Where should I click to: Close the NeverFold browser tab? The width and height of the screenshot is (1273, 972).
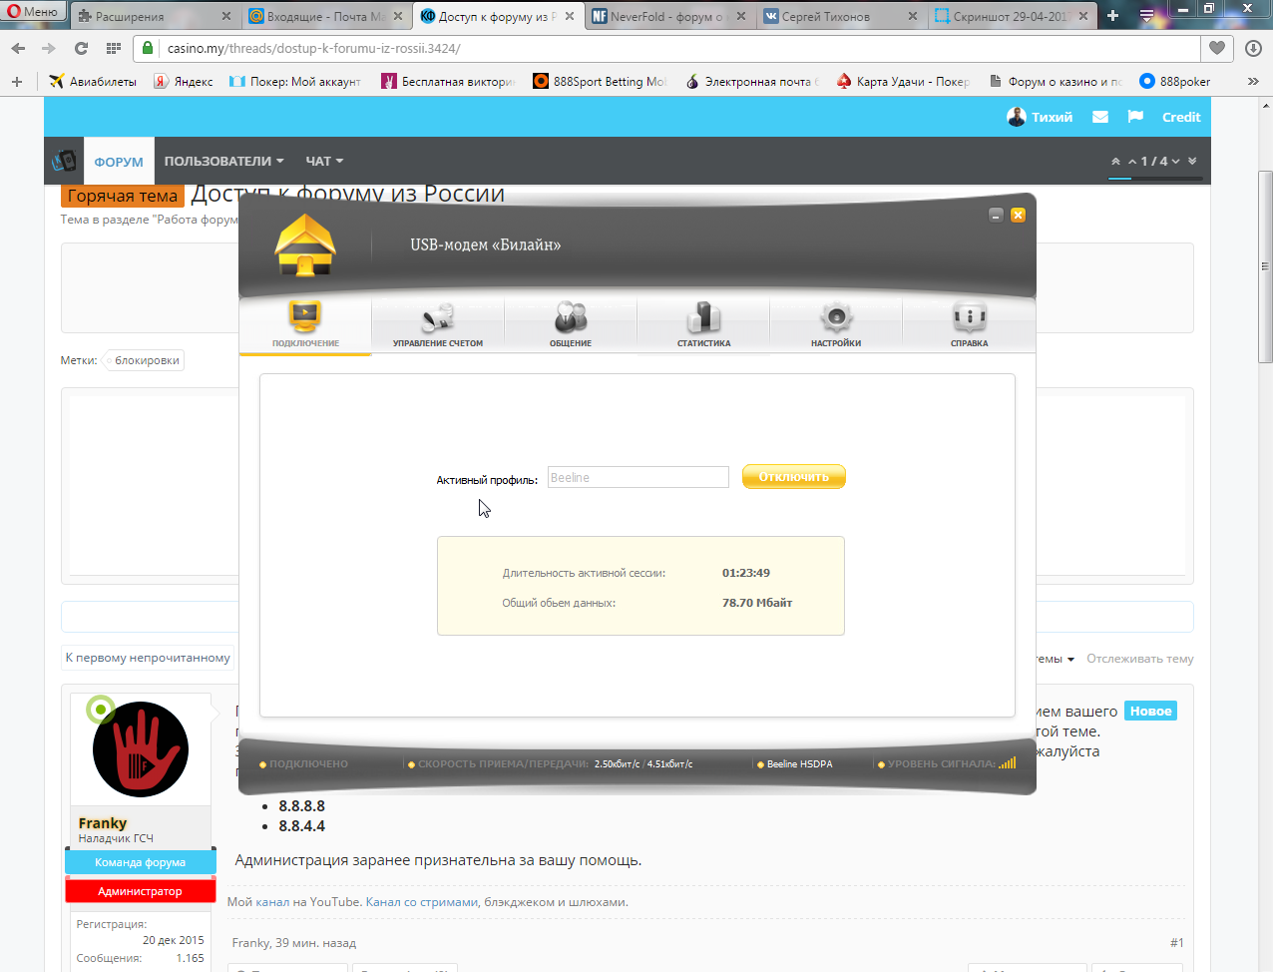pos(740,16)
